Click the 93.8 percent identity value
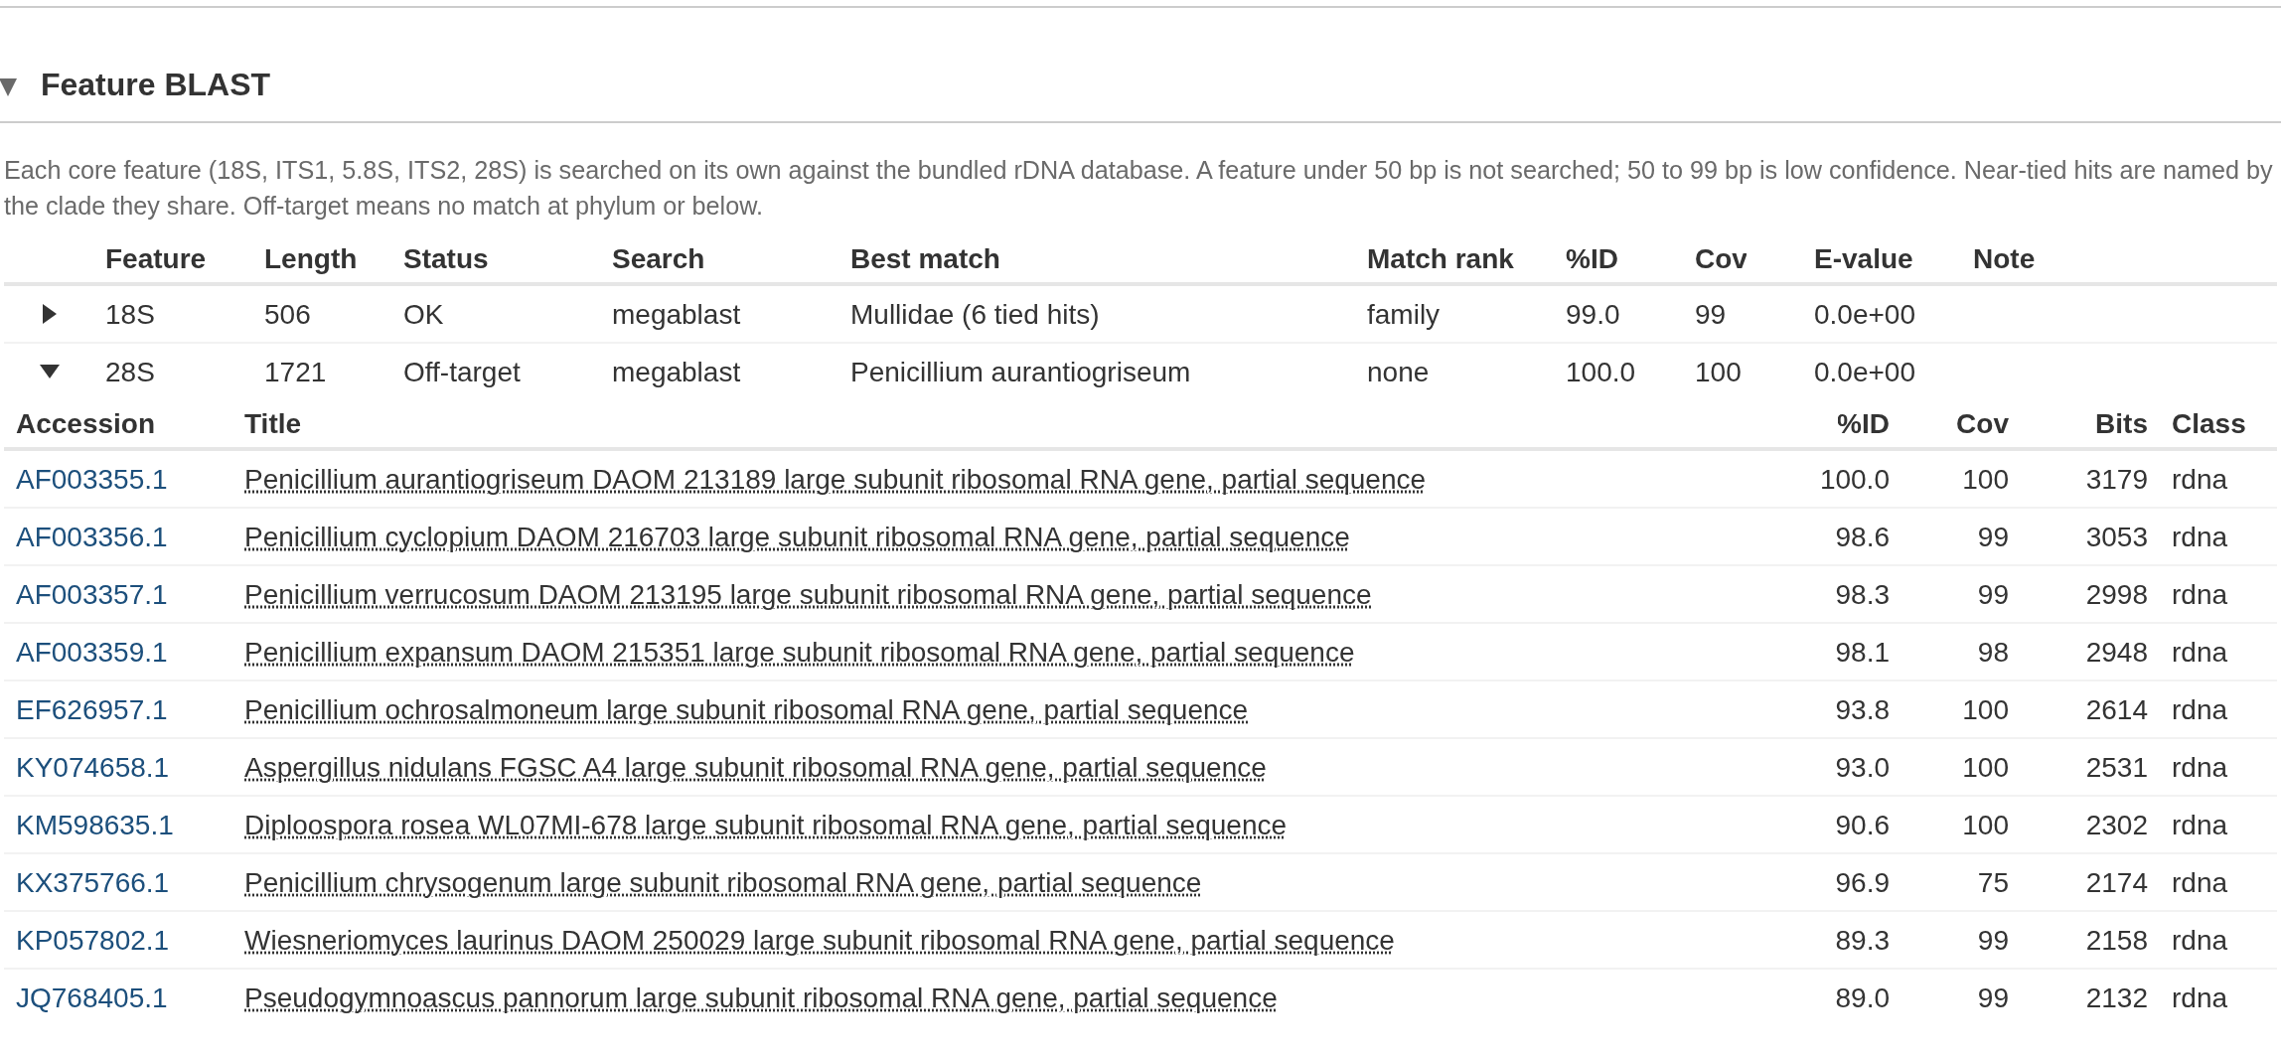Image resolution: width=2281 pixels, height=1057 pixels. click(1863, 710)
